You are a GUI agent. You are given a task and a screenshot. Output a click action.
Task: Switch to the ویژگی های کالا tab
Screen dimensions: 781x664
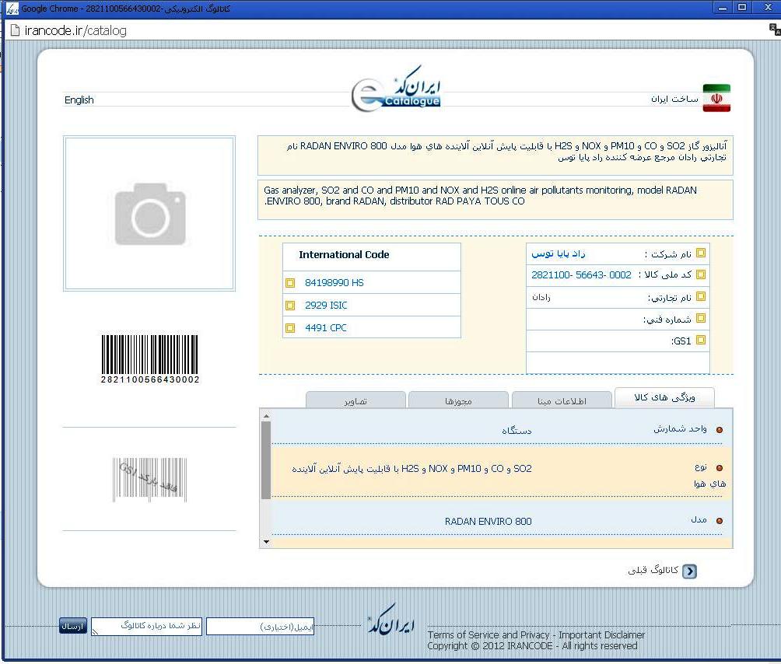coord(664,398)
